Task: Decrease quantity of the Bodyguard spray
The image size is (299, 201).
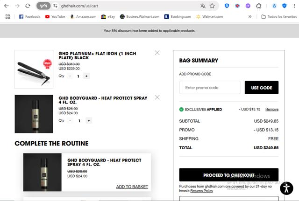Action: pos(70,121)
